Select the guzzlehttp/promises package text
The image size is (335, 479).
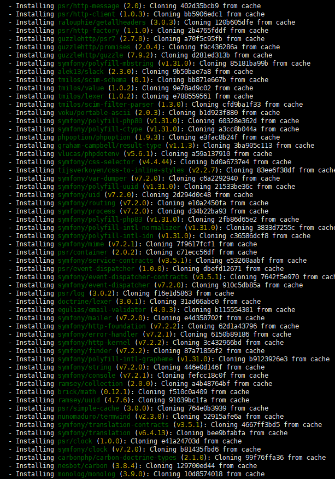pos(95,47)
